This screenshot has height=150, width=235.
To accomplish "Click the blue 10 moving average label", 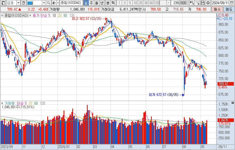I will point(54,15).
